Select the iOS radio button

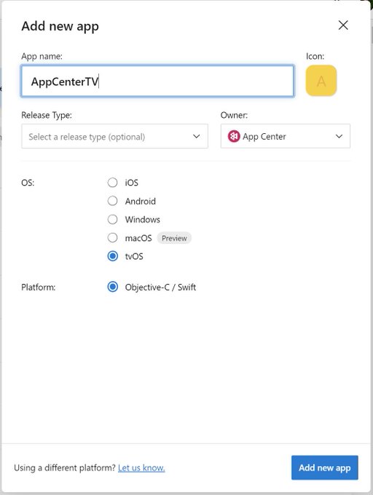tap(112, 183)
